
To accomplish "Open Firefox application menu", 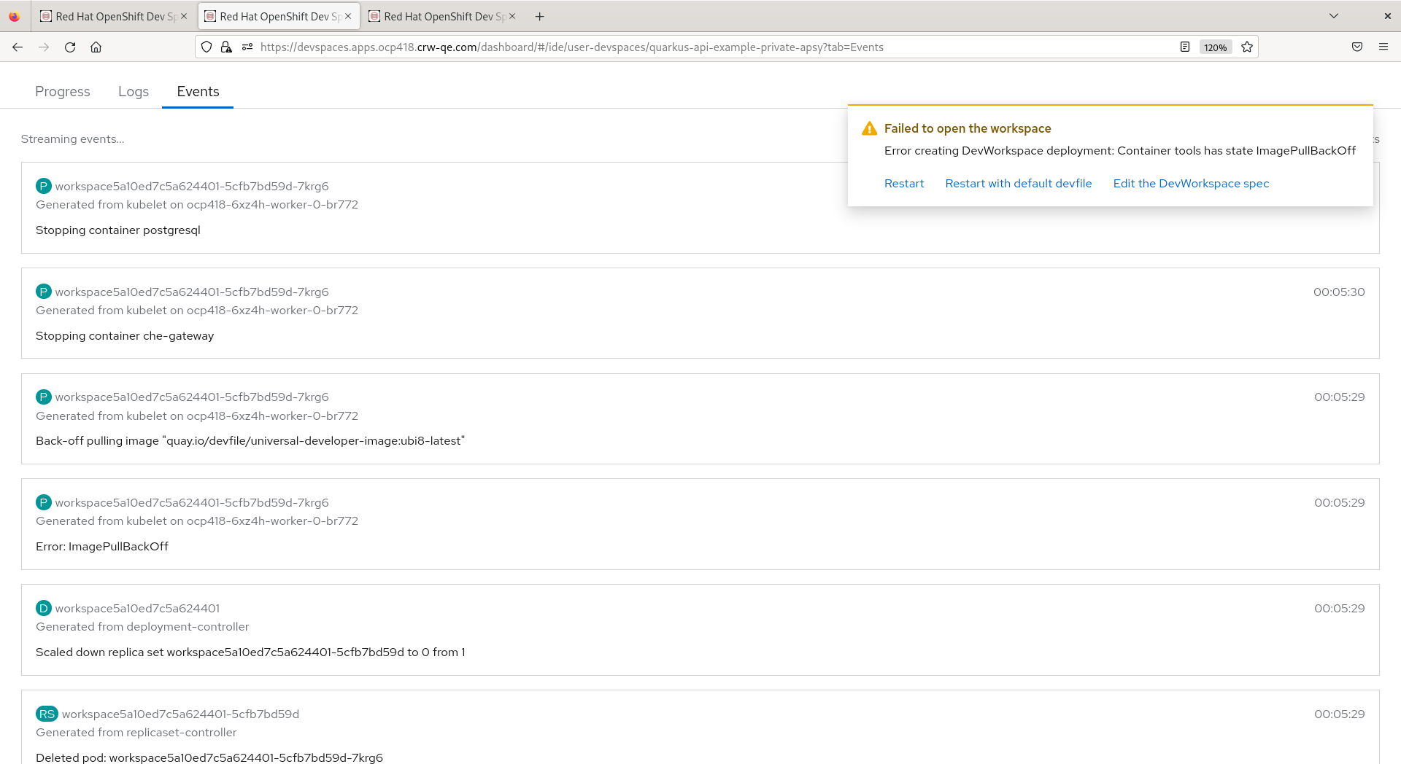I will pyautogui.click(x=1383, y=47).
